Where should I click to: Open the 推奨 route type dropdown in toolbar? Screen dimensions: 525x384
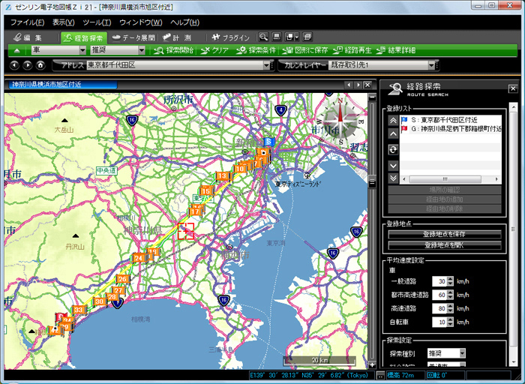coord(118,50)
